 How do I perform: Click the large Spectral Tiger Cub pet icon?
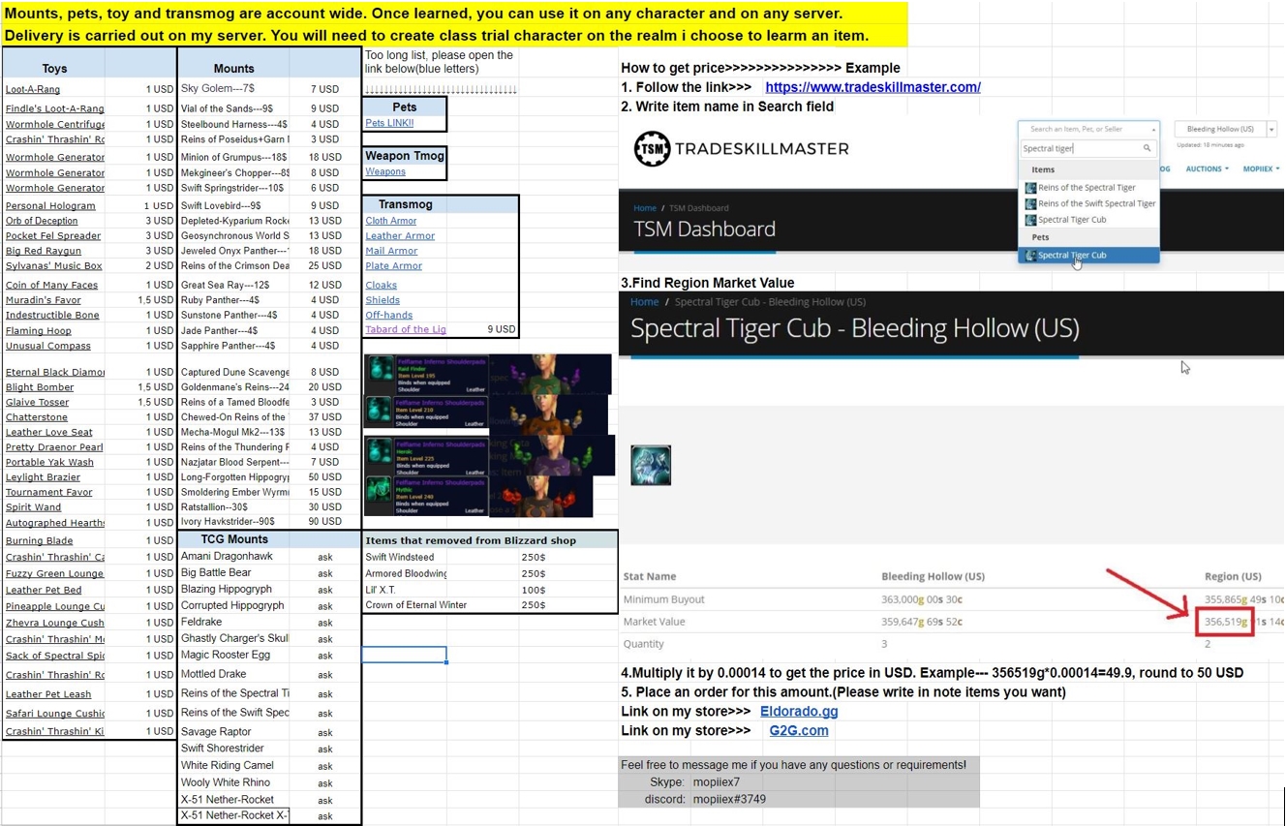click(651, 465)
